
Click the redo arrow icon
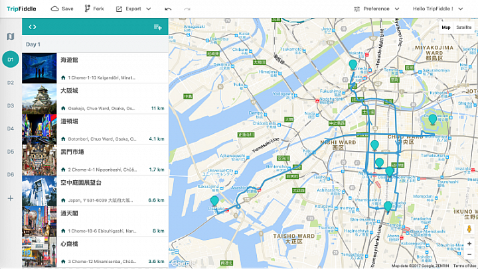tap(187, 9)
